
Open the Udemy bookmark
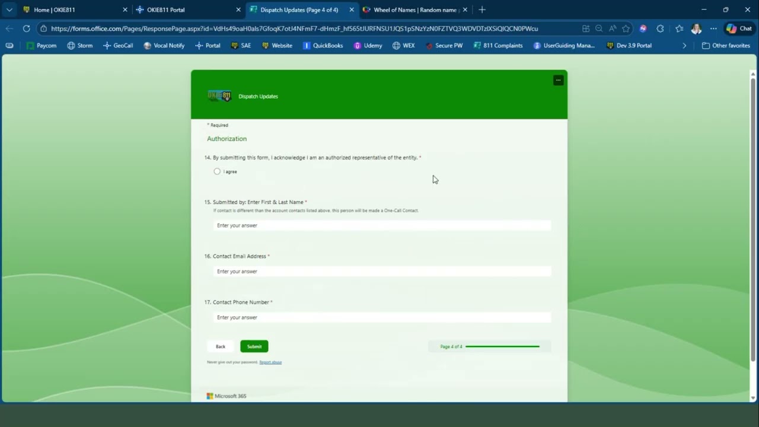[368, 46]
